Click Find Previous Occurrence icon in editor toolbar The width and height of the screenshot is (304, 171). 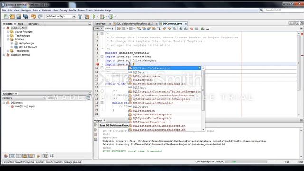tap(144, 28)
